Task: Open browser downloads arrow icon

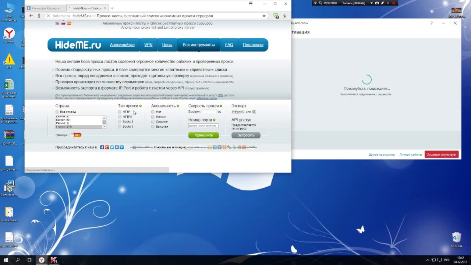Action: tap(285, 16)
